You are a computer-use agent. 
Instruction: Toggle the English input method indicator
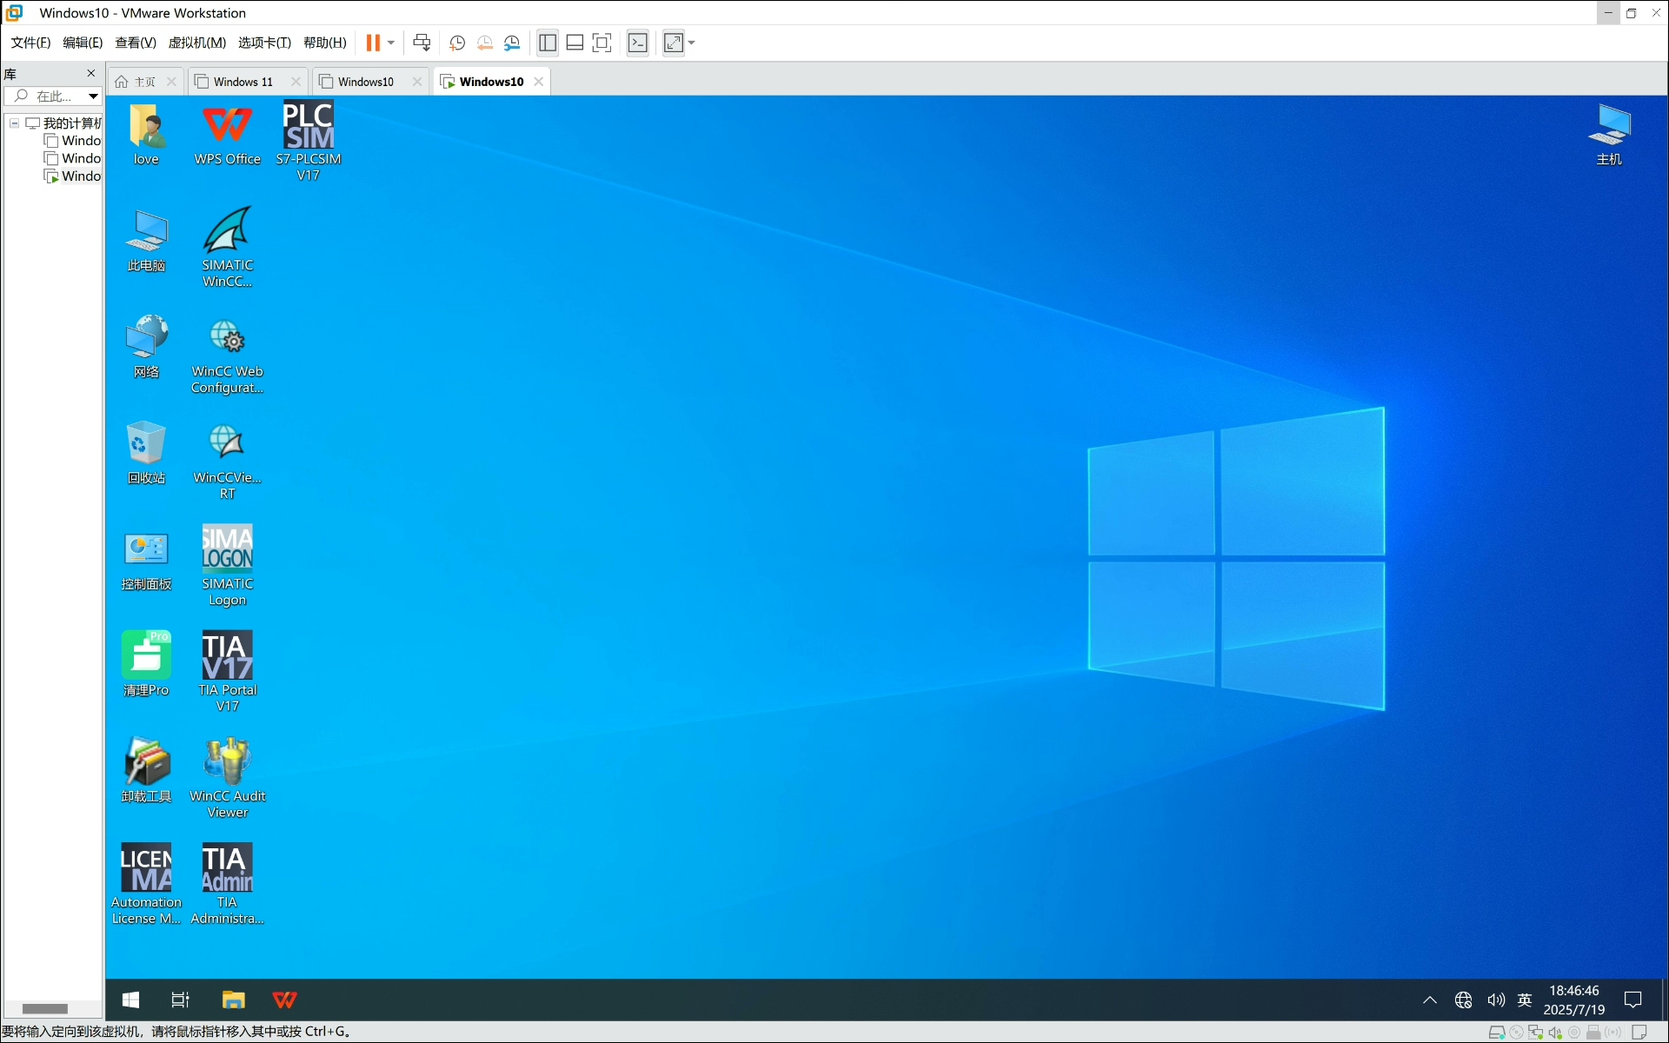(x=1525, y=1000)
